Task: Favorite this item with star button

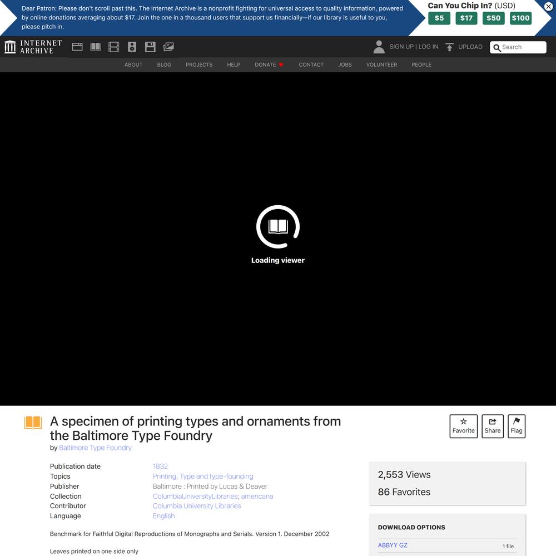Action: tap(463, 426)
